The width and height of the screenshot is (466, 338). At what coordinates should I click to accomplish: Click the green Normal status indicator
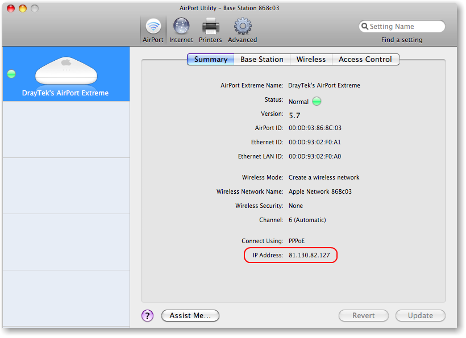point(317,102)
